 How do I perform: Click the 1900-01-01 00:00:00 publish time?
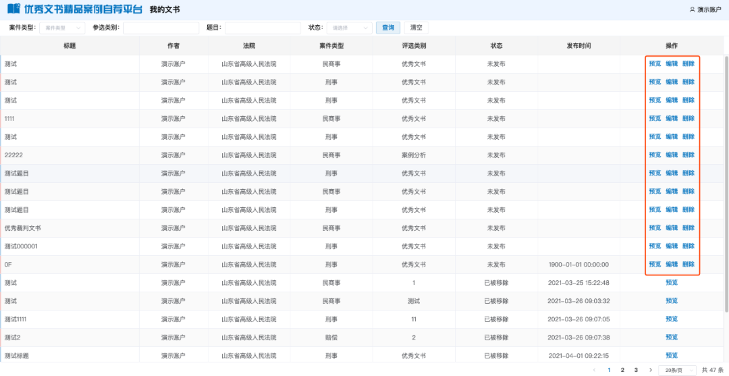[578, 264]
